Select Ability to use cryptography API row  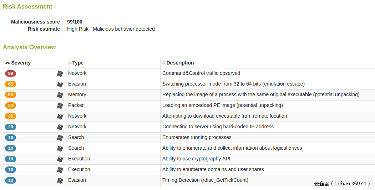189,159
